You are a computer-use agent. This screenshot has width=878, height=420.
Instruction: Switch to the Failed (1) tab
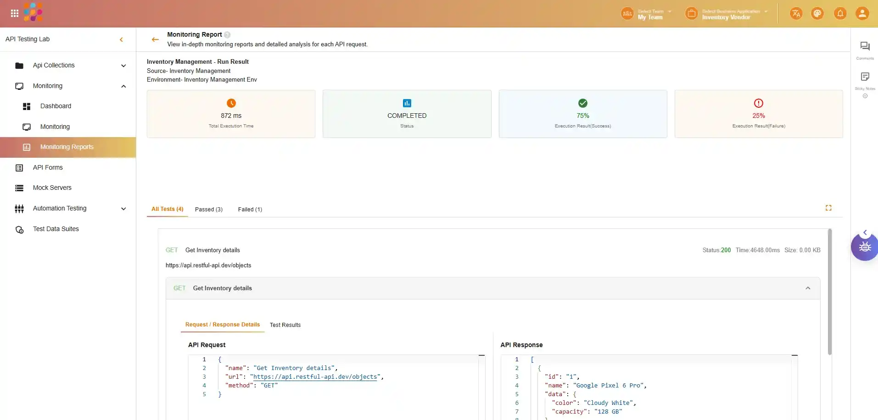point(250,210)
